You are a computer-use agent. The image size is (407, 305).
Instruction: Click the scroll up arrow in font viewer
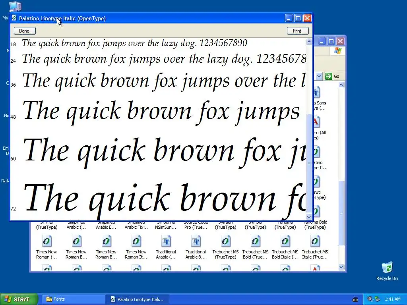(x=309, y=41)
